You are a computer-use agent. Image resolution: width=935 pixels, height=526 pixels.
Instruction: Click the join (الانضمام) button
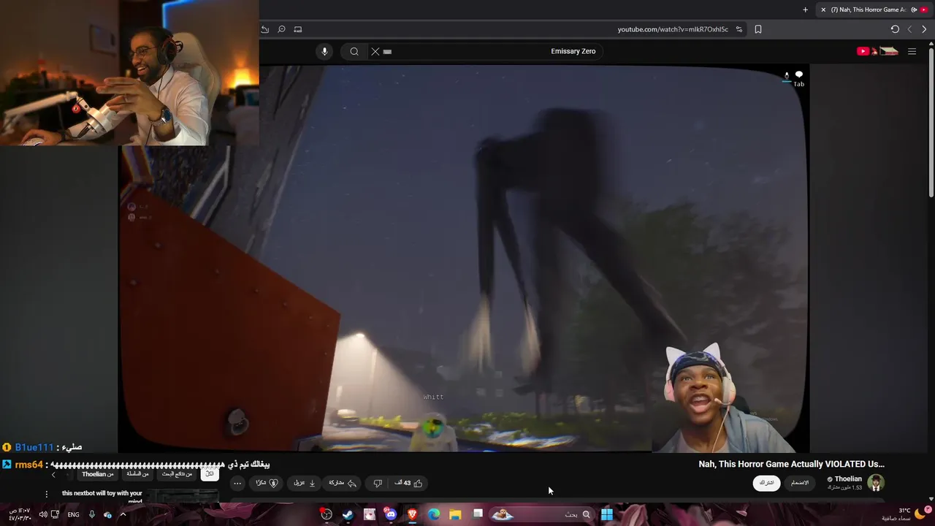click(800, 483)
